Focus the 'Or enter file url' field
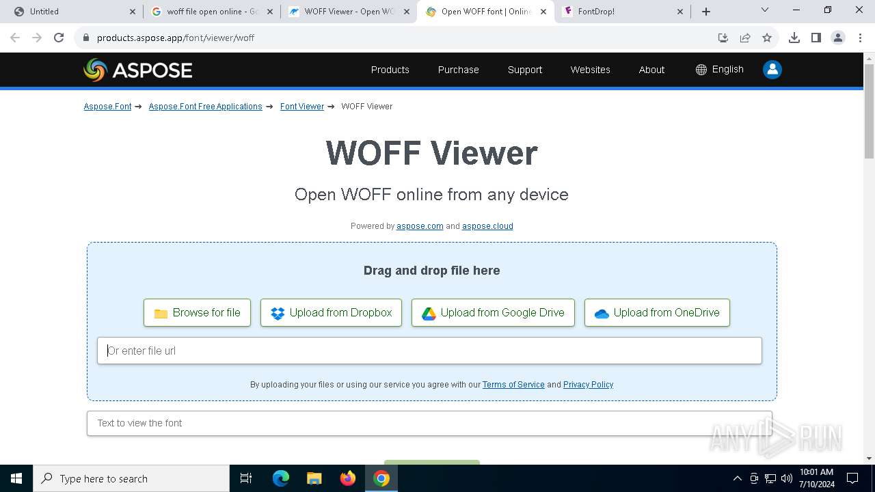The width and height of the screenshot is (875, 492). [429, 351]
